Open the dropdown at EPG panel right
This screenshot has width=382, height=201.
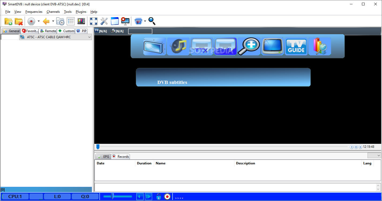(x=374, y=155)
